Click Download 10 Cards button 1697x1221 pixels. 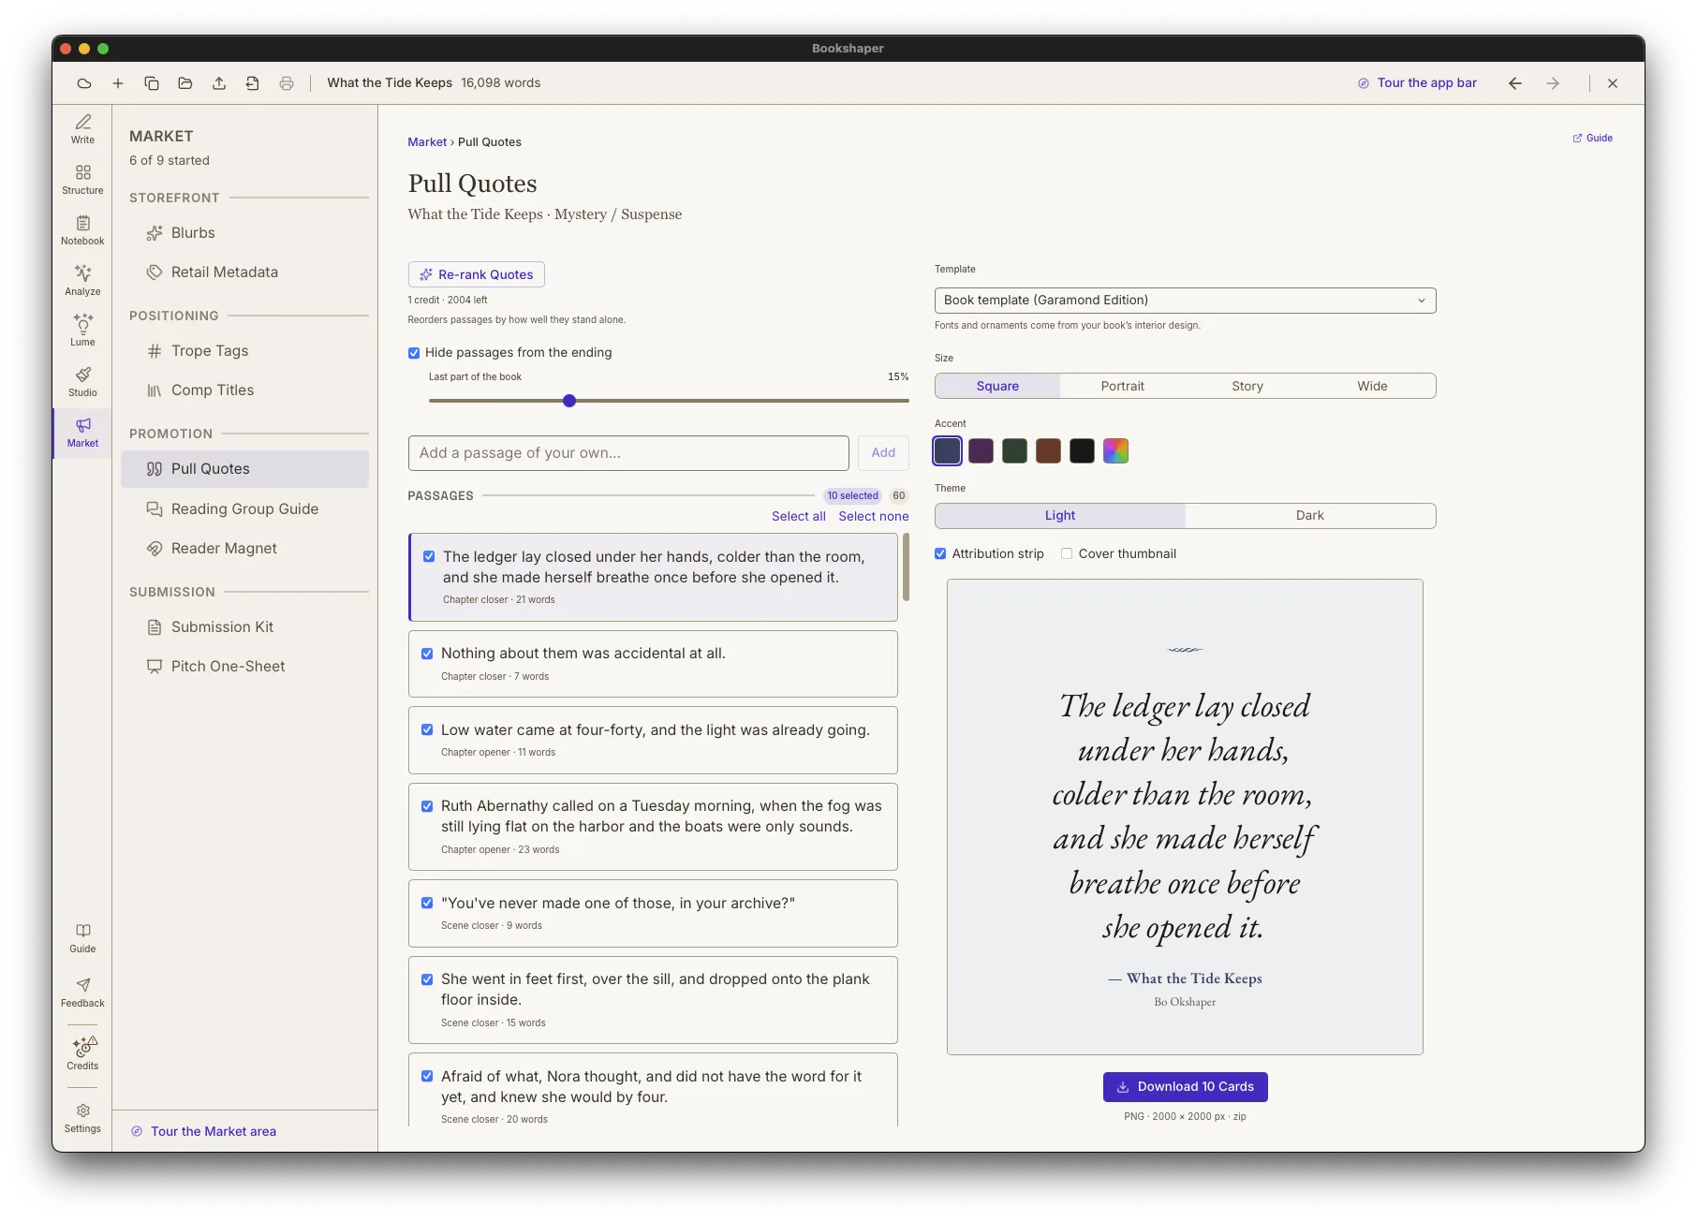(x=1185, y=1087)
